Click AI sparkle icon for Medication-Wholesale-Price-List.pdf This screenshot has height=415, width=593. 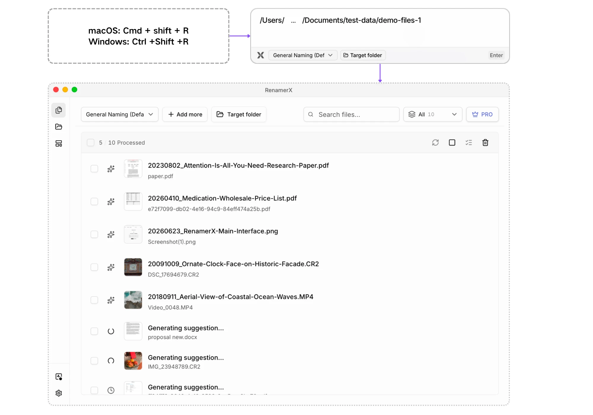[x=111, y=202]
